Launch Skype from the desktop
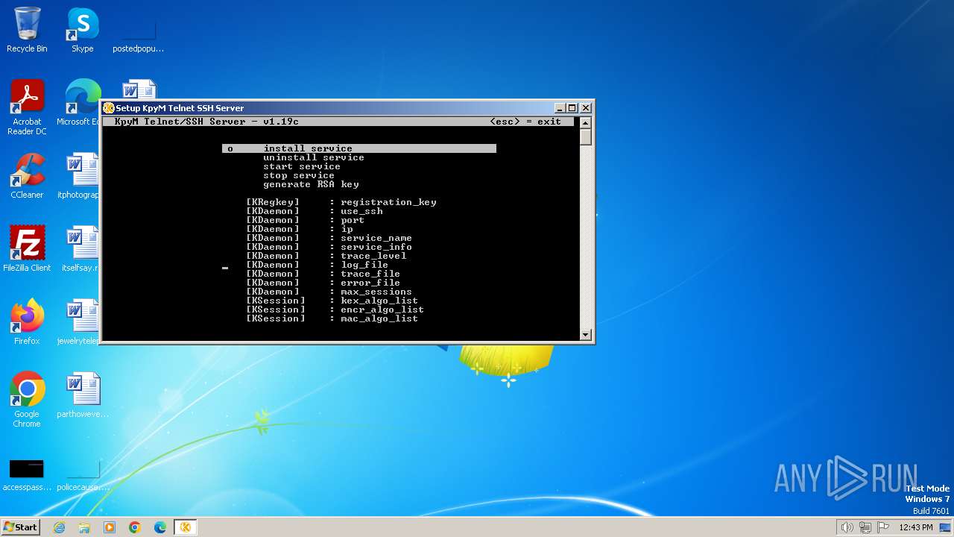The image size is (954, 537). 82,30
